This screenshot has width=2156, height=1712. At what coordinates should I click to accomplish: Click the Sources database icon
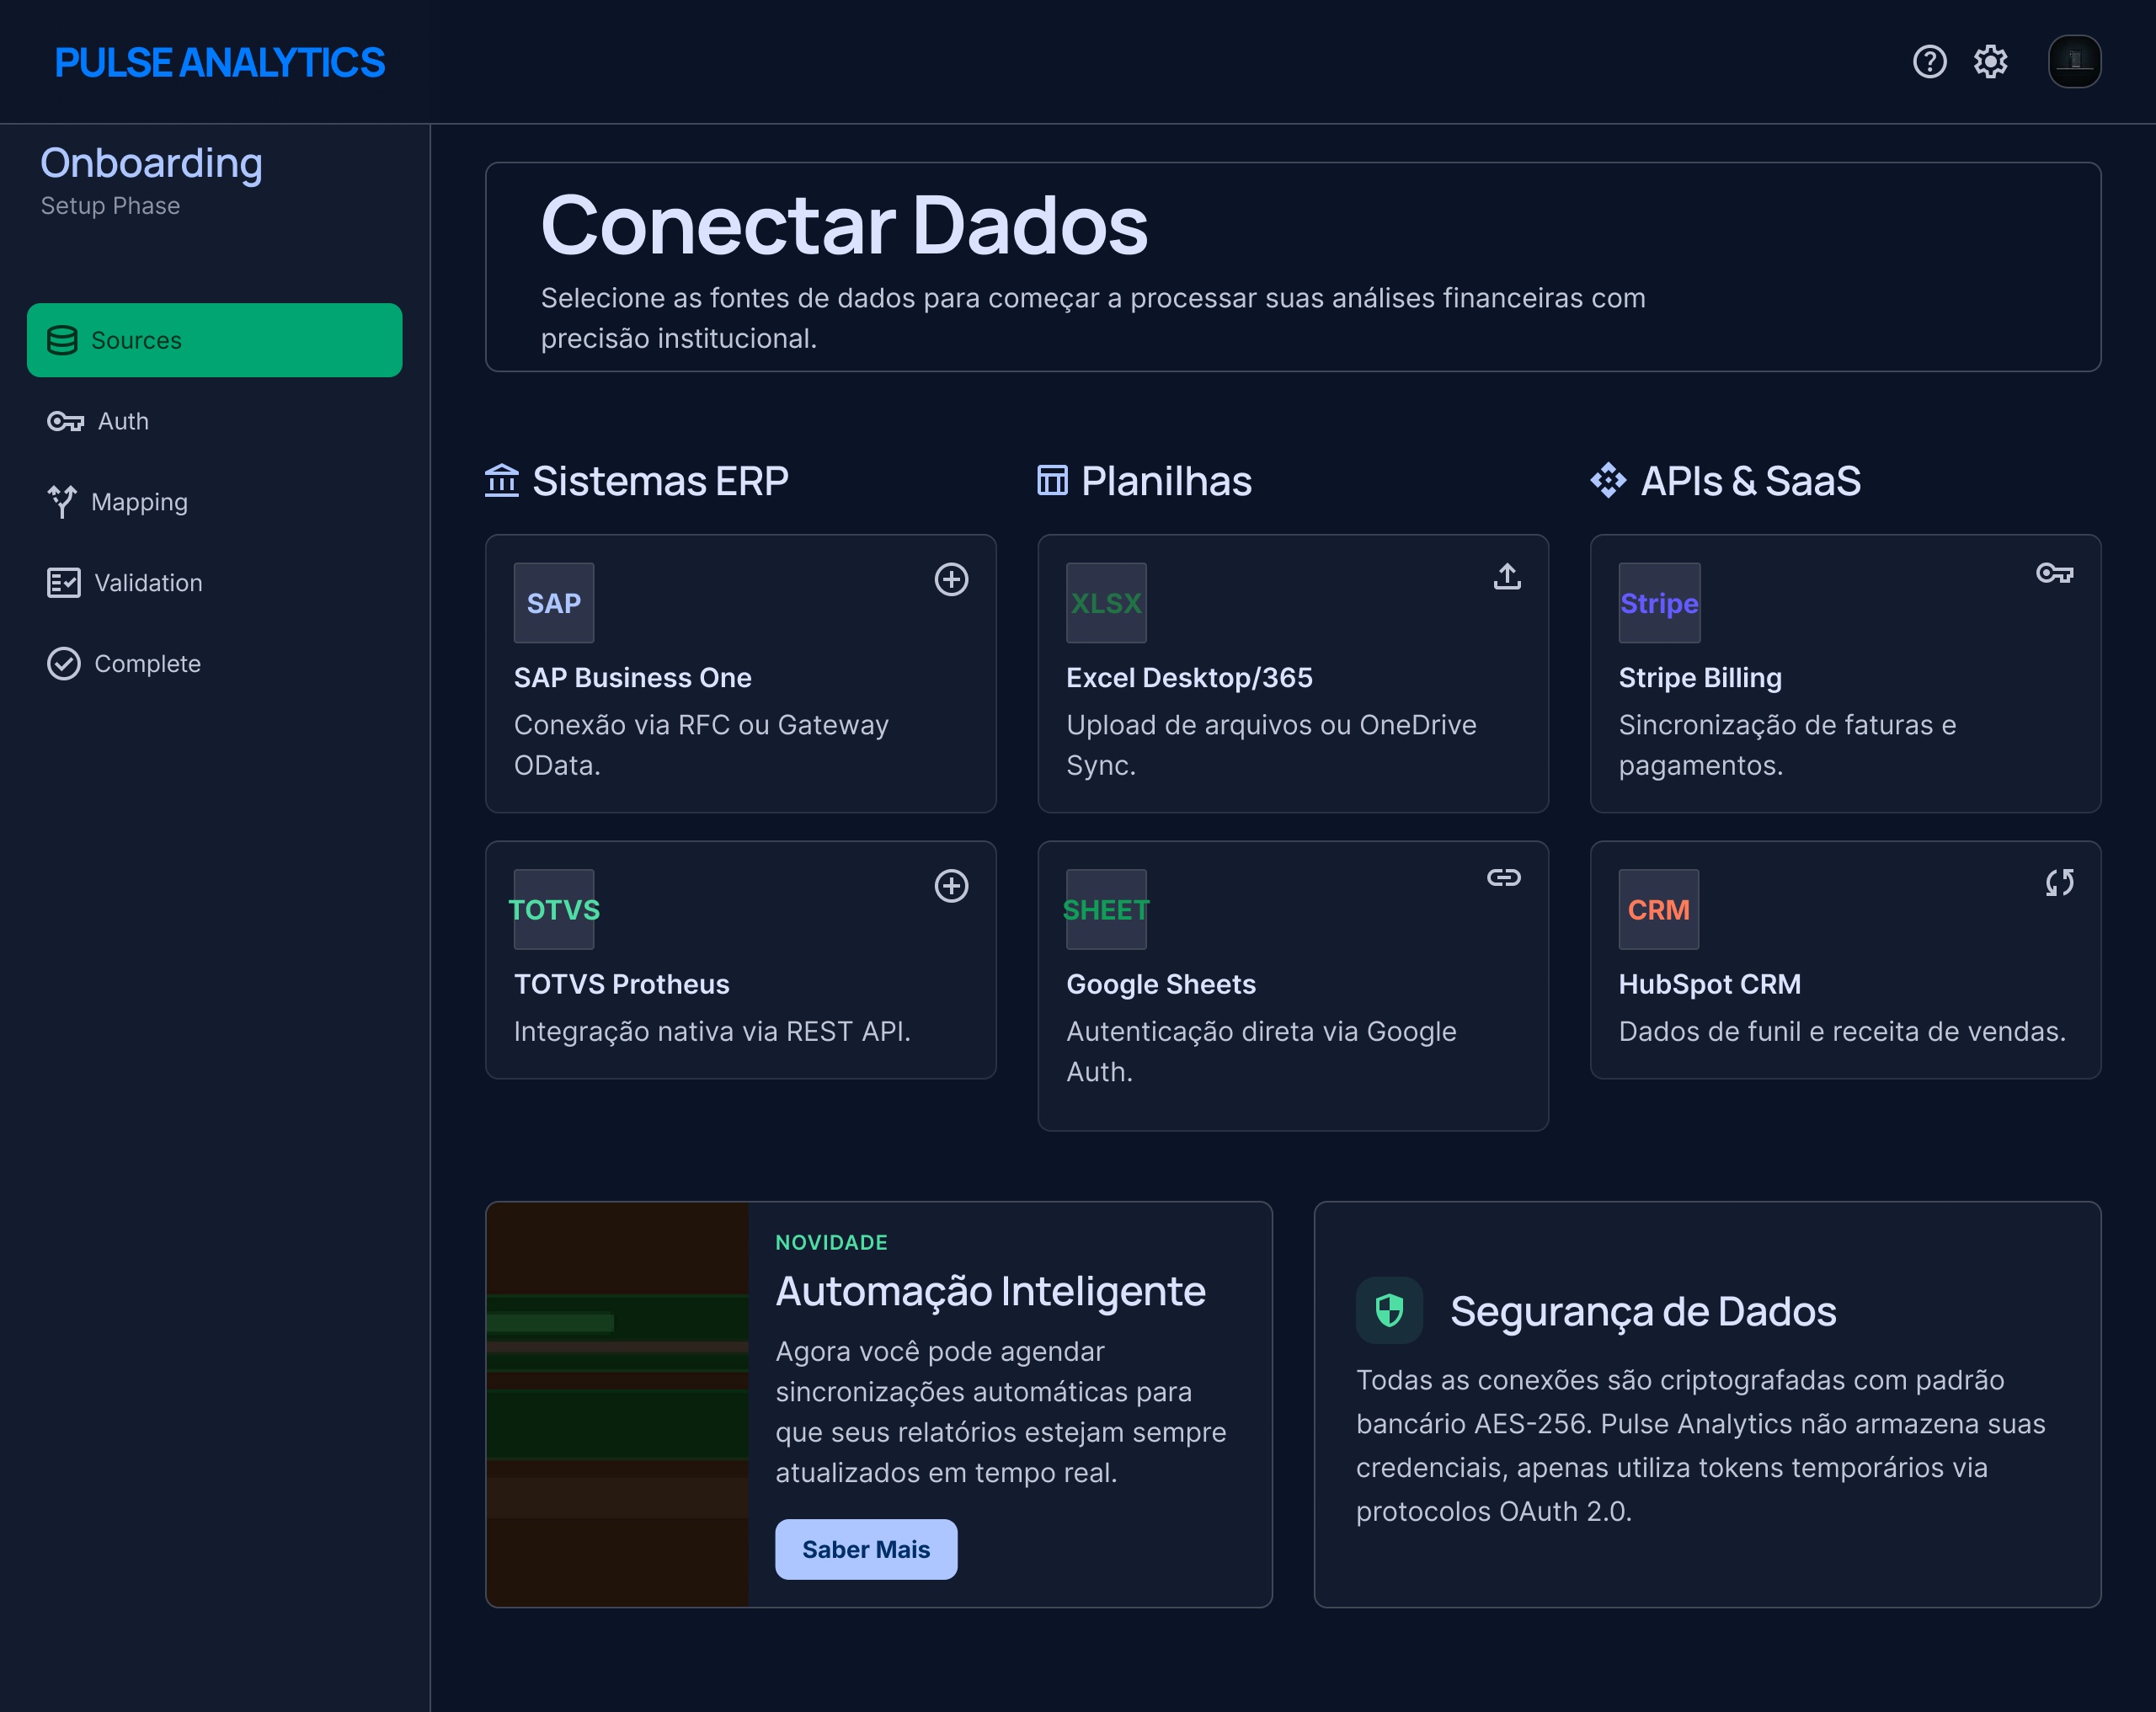62,340
